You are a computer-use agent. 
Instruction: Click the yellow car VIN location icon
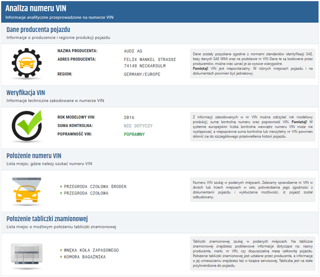(x=26, y=190)
